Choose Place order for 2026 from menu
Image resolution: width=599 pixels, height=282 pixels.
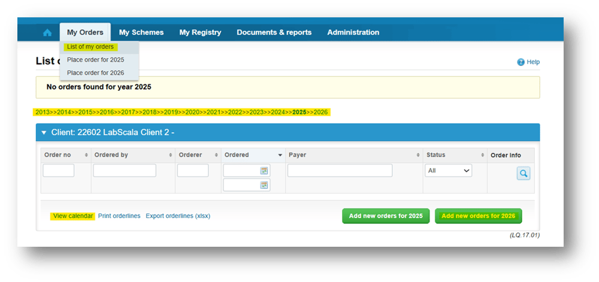pos(95,73)
